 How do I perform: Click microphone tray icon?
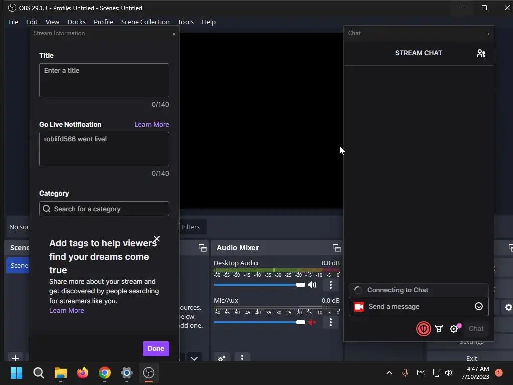[x=405, y=373]
